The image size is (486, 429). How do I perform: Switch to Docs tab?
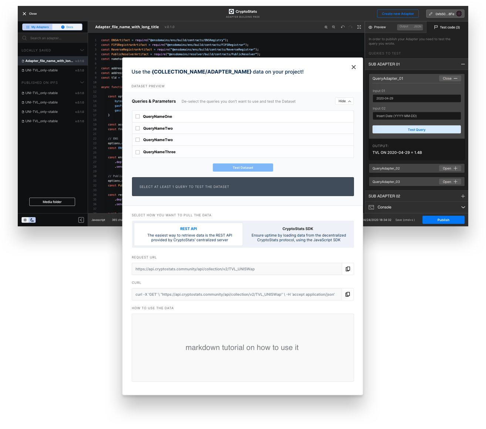67,27
